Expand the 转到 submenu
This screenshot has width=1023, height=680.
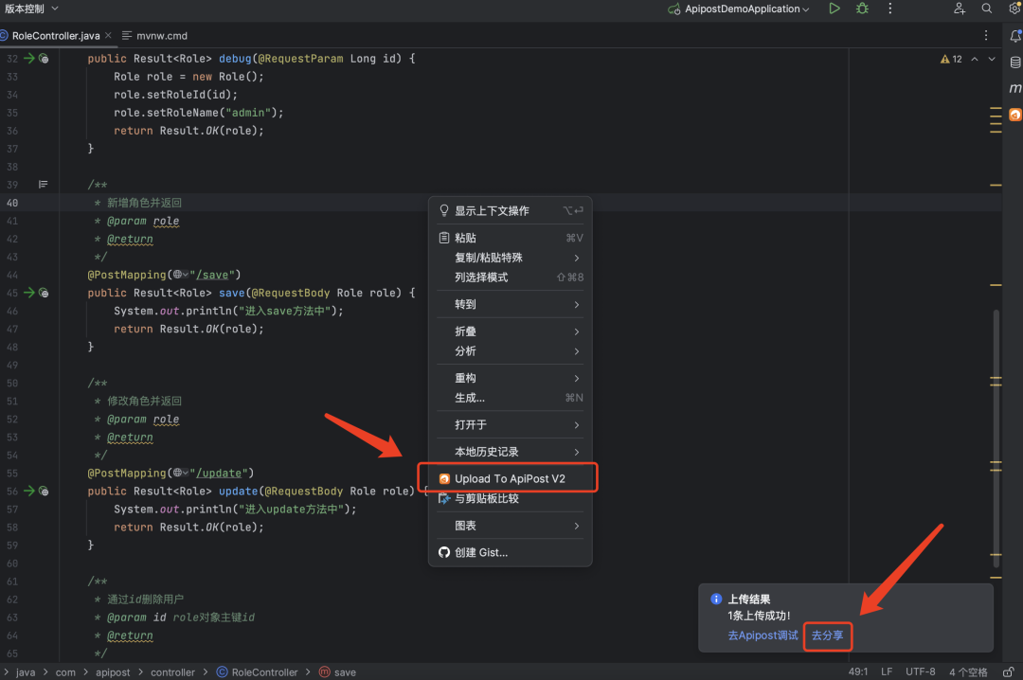[511, 304]
